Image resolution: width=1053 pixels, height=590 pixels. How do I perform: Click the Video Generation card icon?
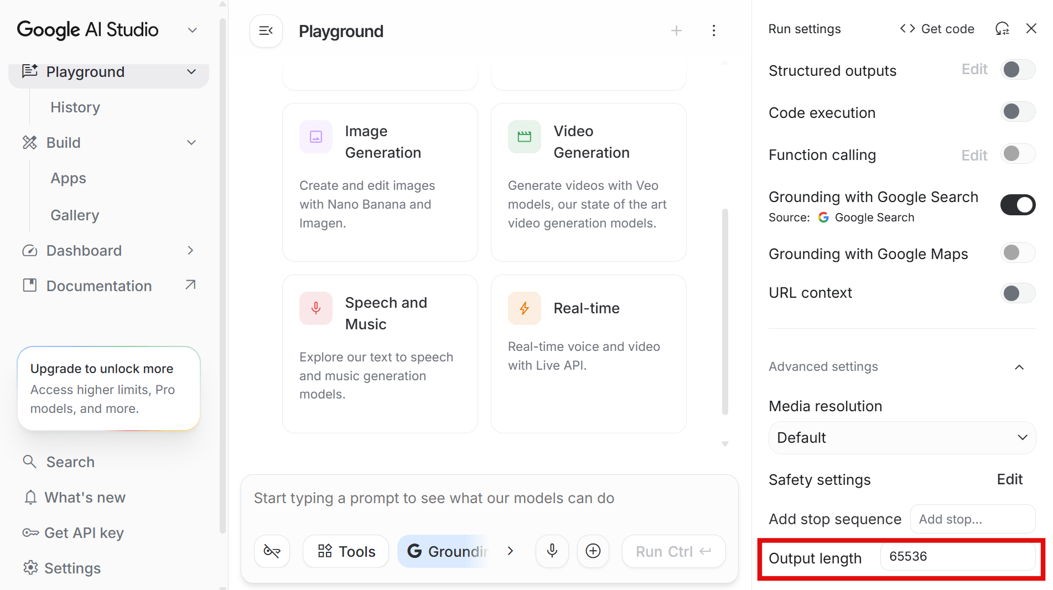pyautogui.click(x=525, y=137)
